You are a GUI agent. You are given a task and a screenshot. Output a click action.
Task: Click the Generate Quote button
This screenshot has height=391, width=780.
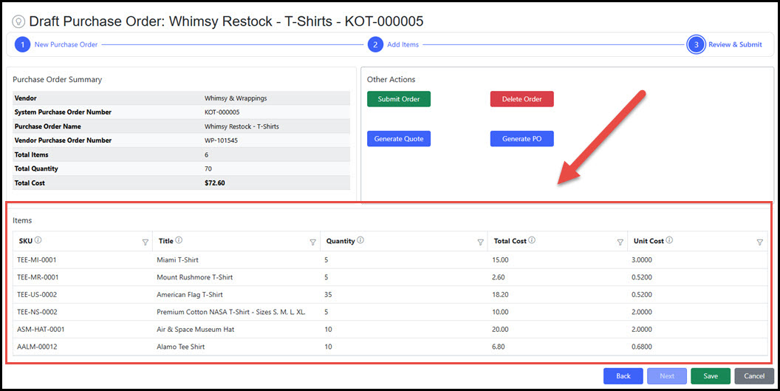[x=399, y=139]
